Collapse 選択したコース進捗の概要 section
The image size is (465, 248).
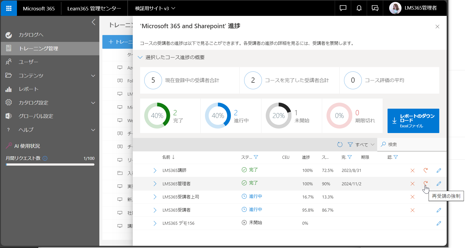[x=140, y=57]
